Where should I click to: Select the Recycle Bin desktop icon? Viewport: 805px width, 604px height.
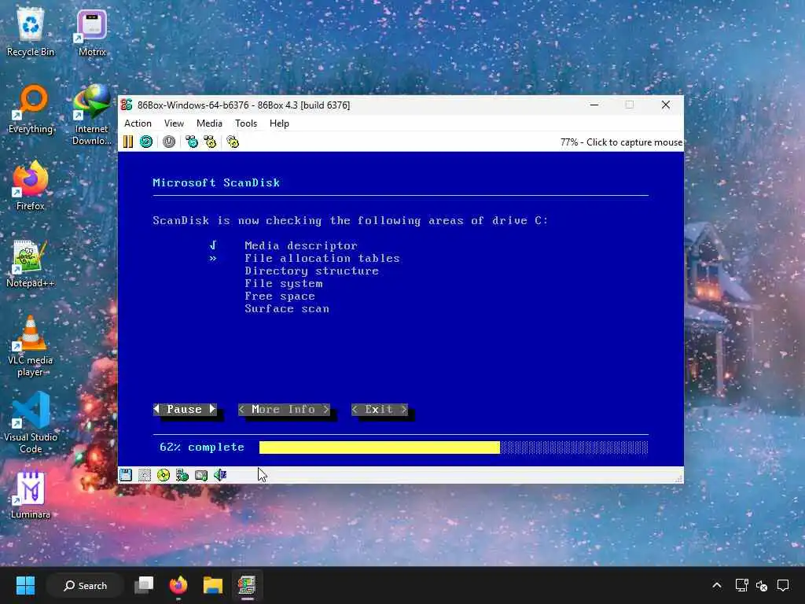click(x=31, y=32)
